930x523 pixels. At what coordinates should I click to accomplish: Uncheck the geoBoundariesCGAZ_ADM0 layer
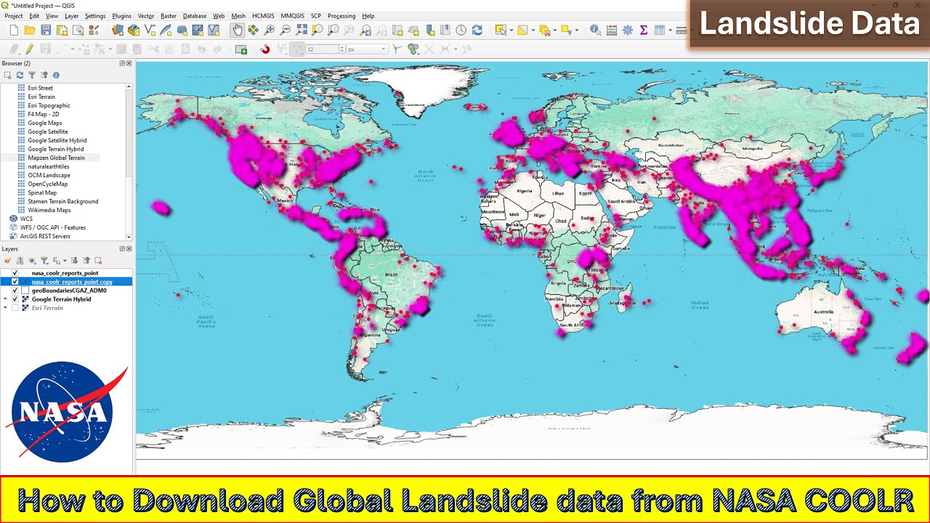click(x=15, y=291)
